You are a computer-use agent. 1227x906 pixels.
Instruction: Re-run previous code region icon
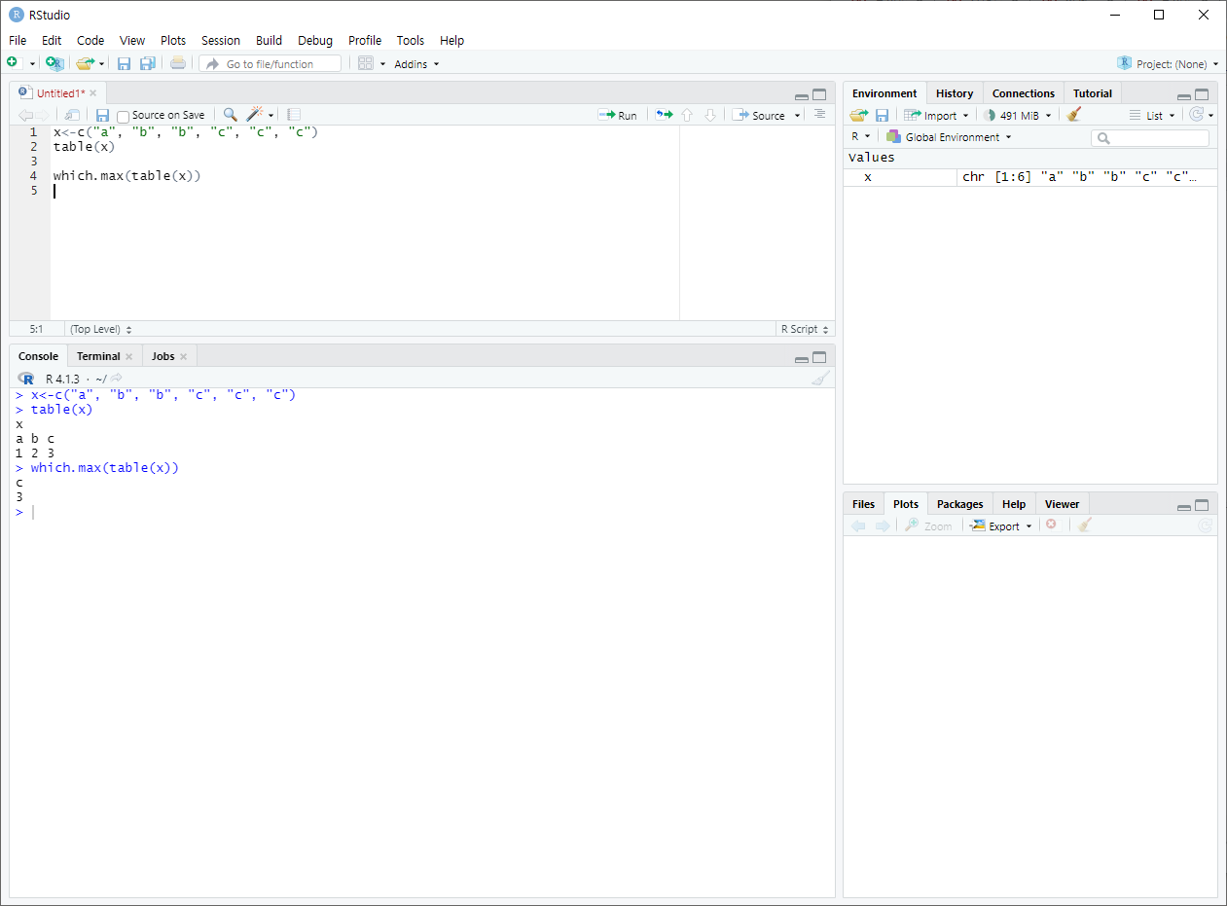pyautogui.click(x=664, y=115)
